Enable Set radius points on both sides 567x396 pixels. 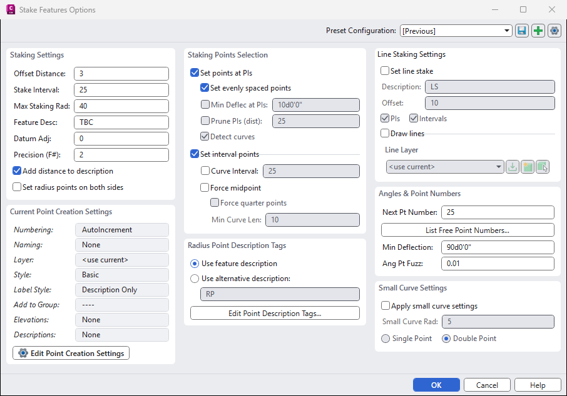tap(17, 187)
